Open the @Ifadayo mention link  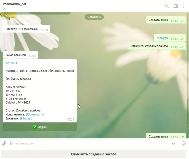pos(26,118)
